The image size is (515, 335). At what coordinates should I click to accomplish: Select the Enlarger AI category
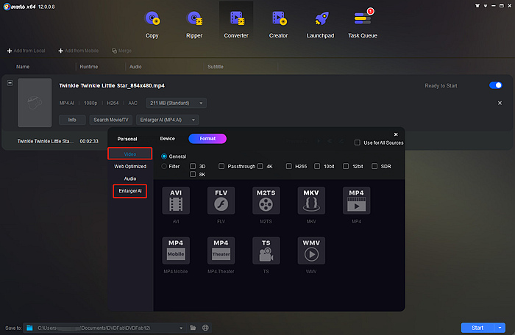[130, 191]
